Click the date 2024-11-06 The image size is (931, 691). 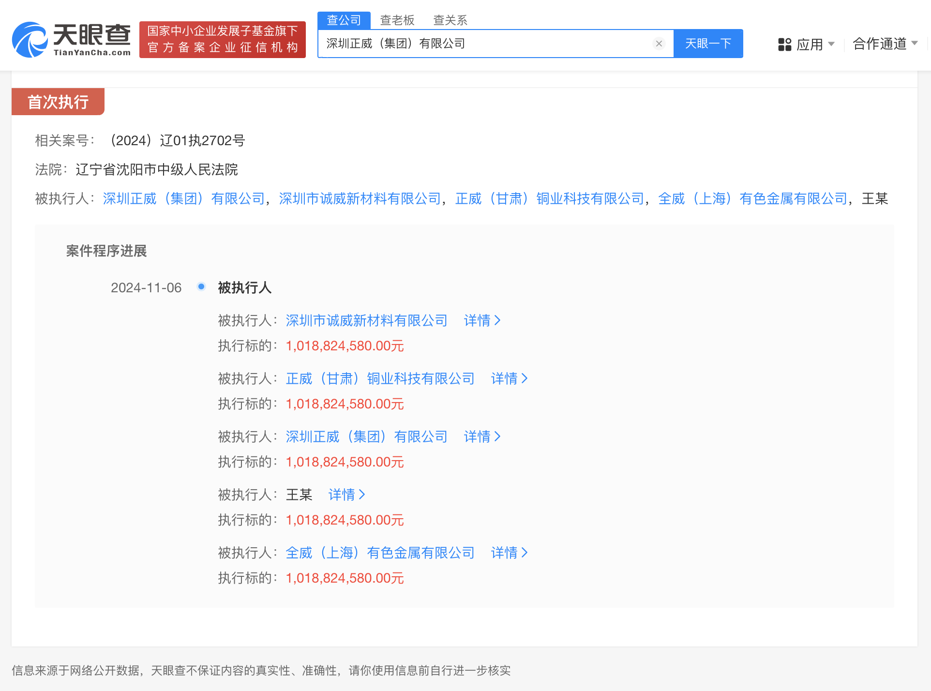(146, 288)
